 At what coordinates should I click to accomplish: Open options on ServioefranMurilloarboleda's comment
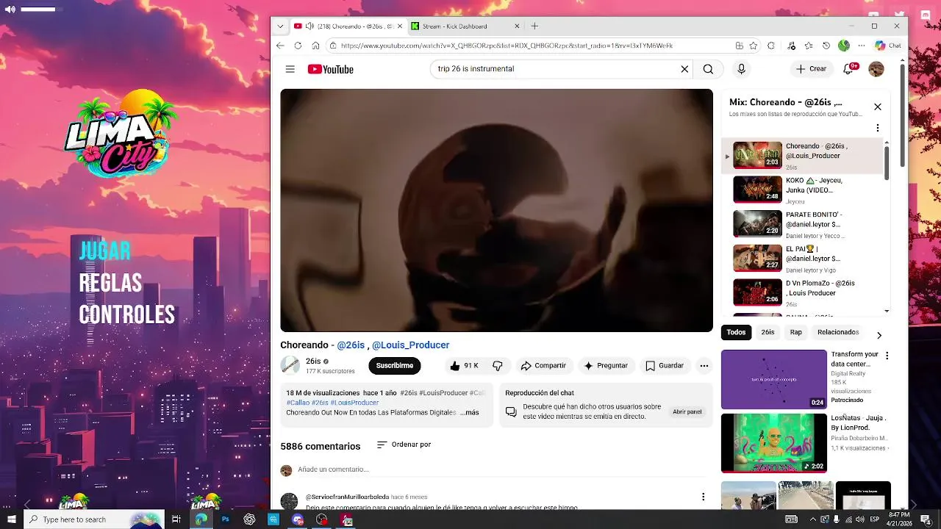coord(703,497)
